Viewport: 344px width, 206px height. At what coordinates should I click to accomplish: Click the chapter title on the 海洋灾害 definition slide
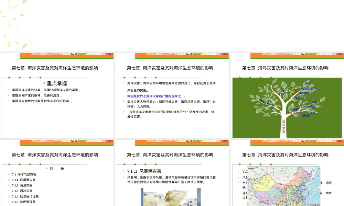coord(170,68)
